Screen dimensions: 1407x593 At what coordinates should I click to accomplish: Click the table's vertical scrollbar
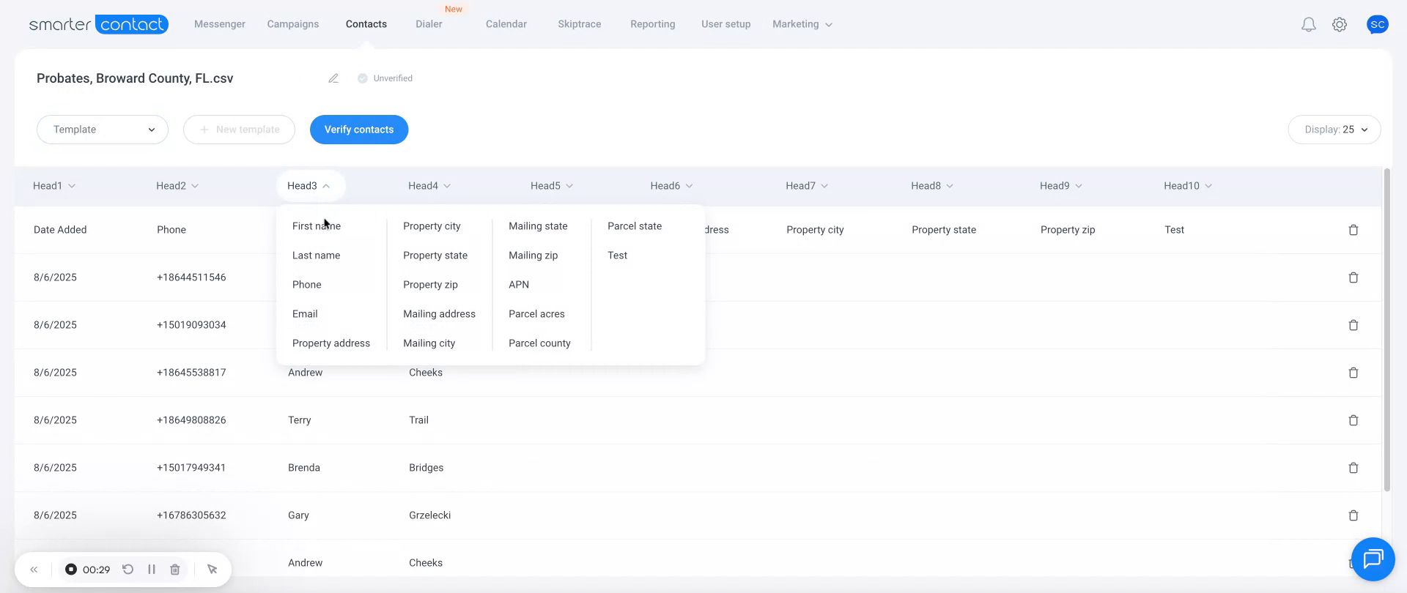pyautogui.click(x=1386, y=329)
